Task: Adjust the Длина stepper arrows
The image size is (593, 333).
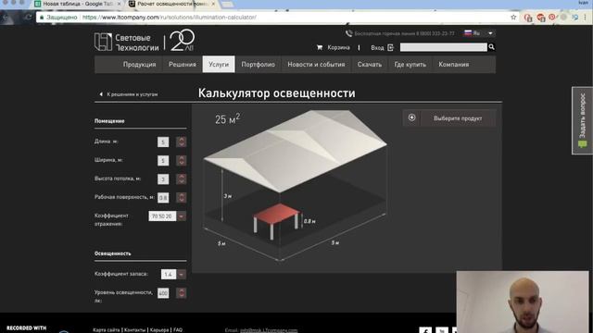Action: tap(182, 142)
